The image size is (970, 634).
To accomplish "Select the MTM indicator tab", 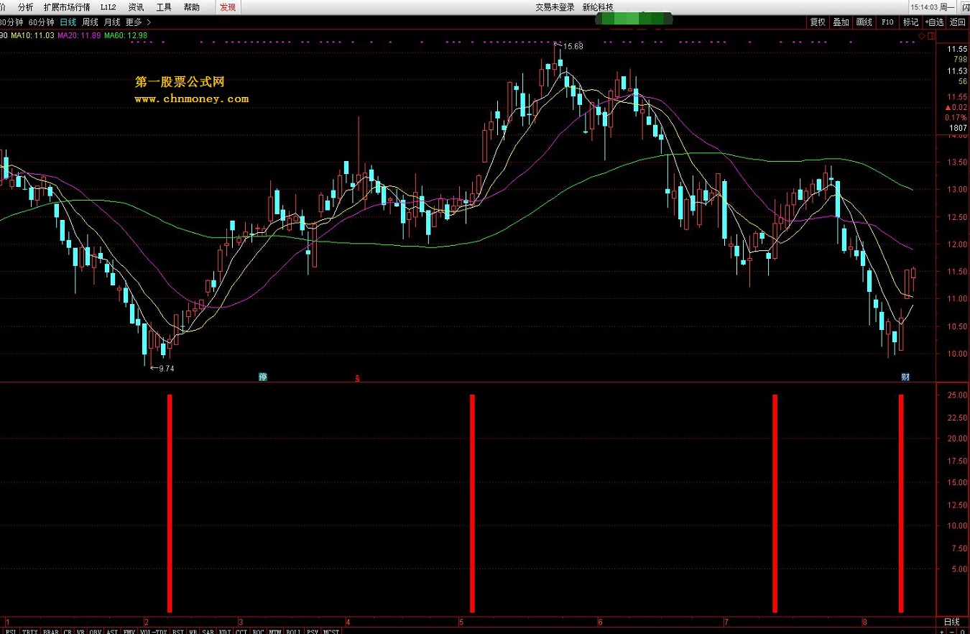I will (274, 630).
